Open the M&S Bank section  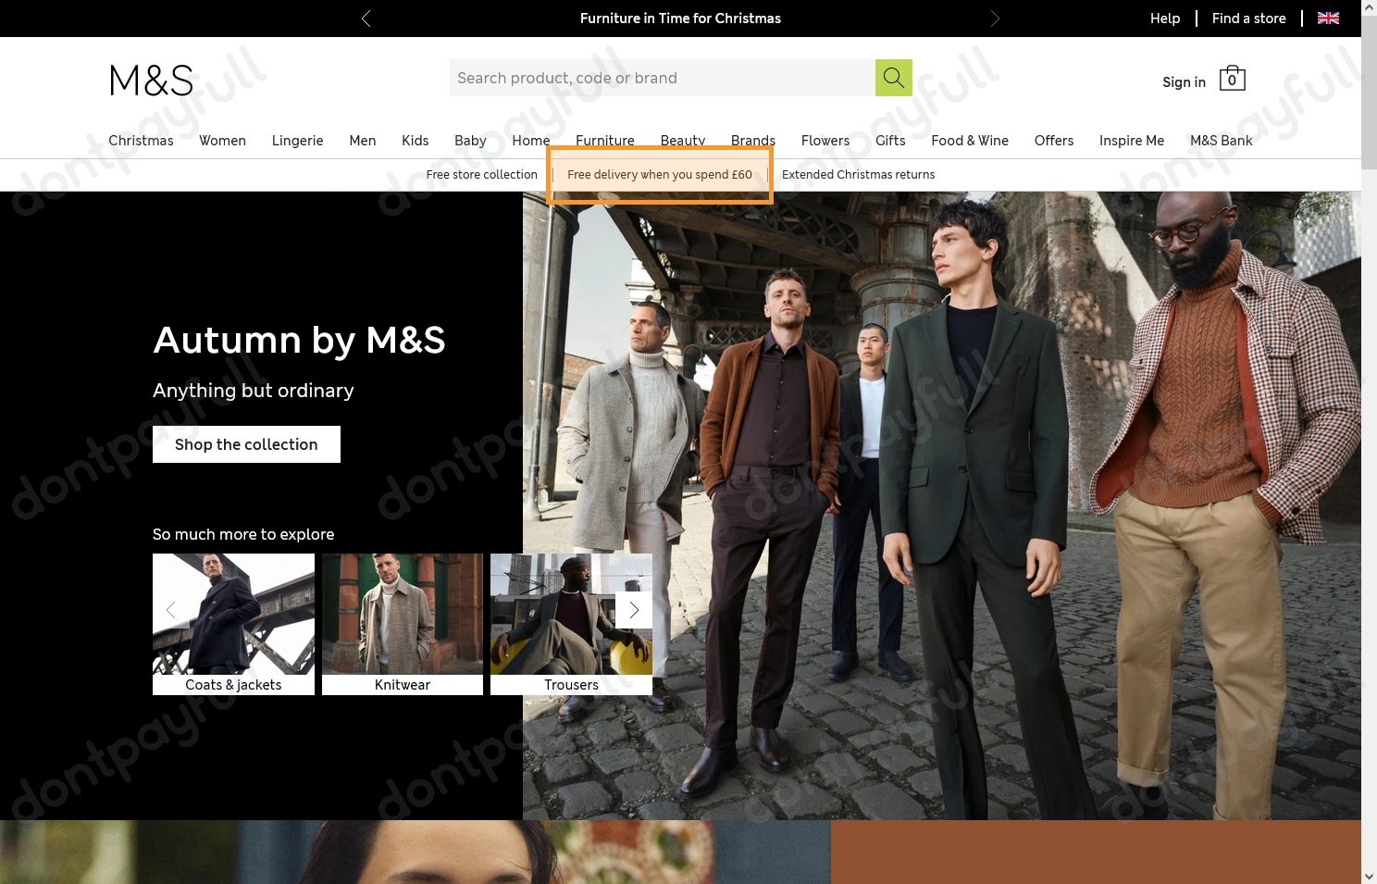pos(1221,141)
